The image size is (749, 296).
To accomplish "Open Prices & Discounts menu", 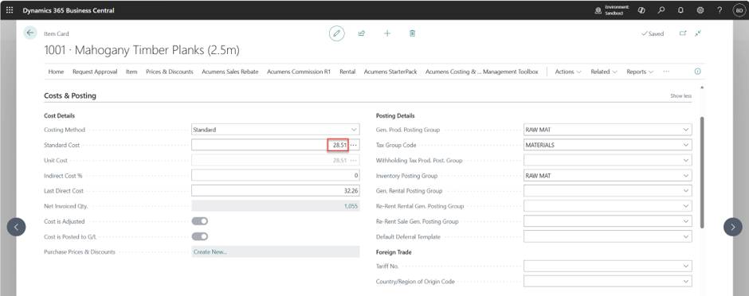I will (170, 72).
